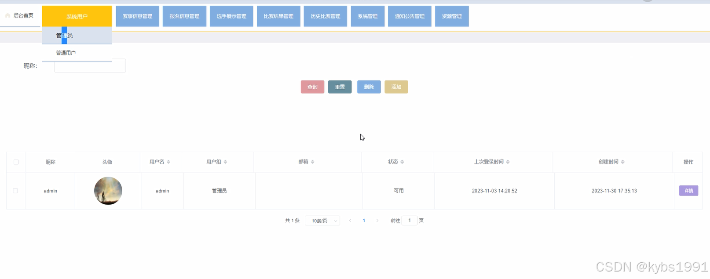Click the 可用 status cell
This screenshot has width=710, height=279.
399,191
